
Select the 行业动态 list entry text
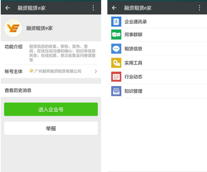click(x=133, y=77)
